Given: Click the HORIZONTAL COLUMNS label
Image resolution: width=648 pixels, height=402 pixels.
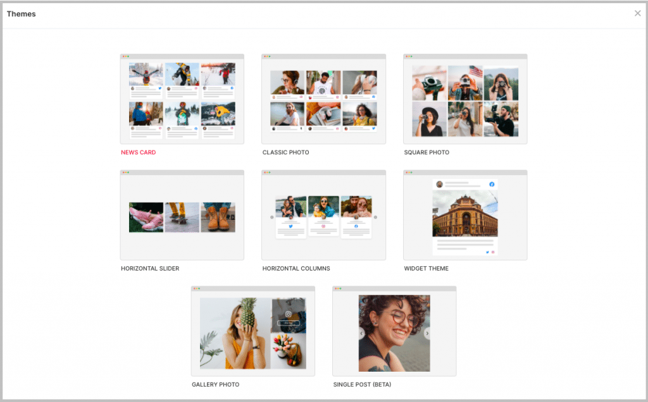Looking at the screenshot, I should point(296,269).
